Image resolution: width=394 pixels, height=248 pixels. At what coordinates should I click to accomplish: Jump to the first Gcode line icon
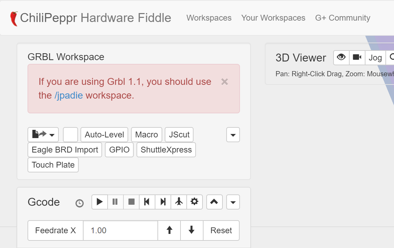click(147, 202)
